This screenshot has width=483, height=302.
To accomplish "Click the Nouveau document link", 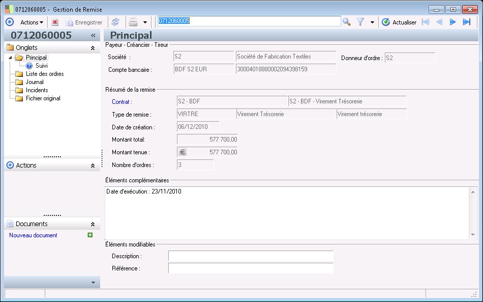I will tap(33, 235).
